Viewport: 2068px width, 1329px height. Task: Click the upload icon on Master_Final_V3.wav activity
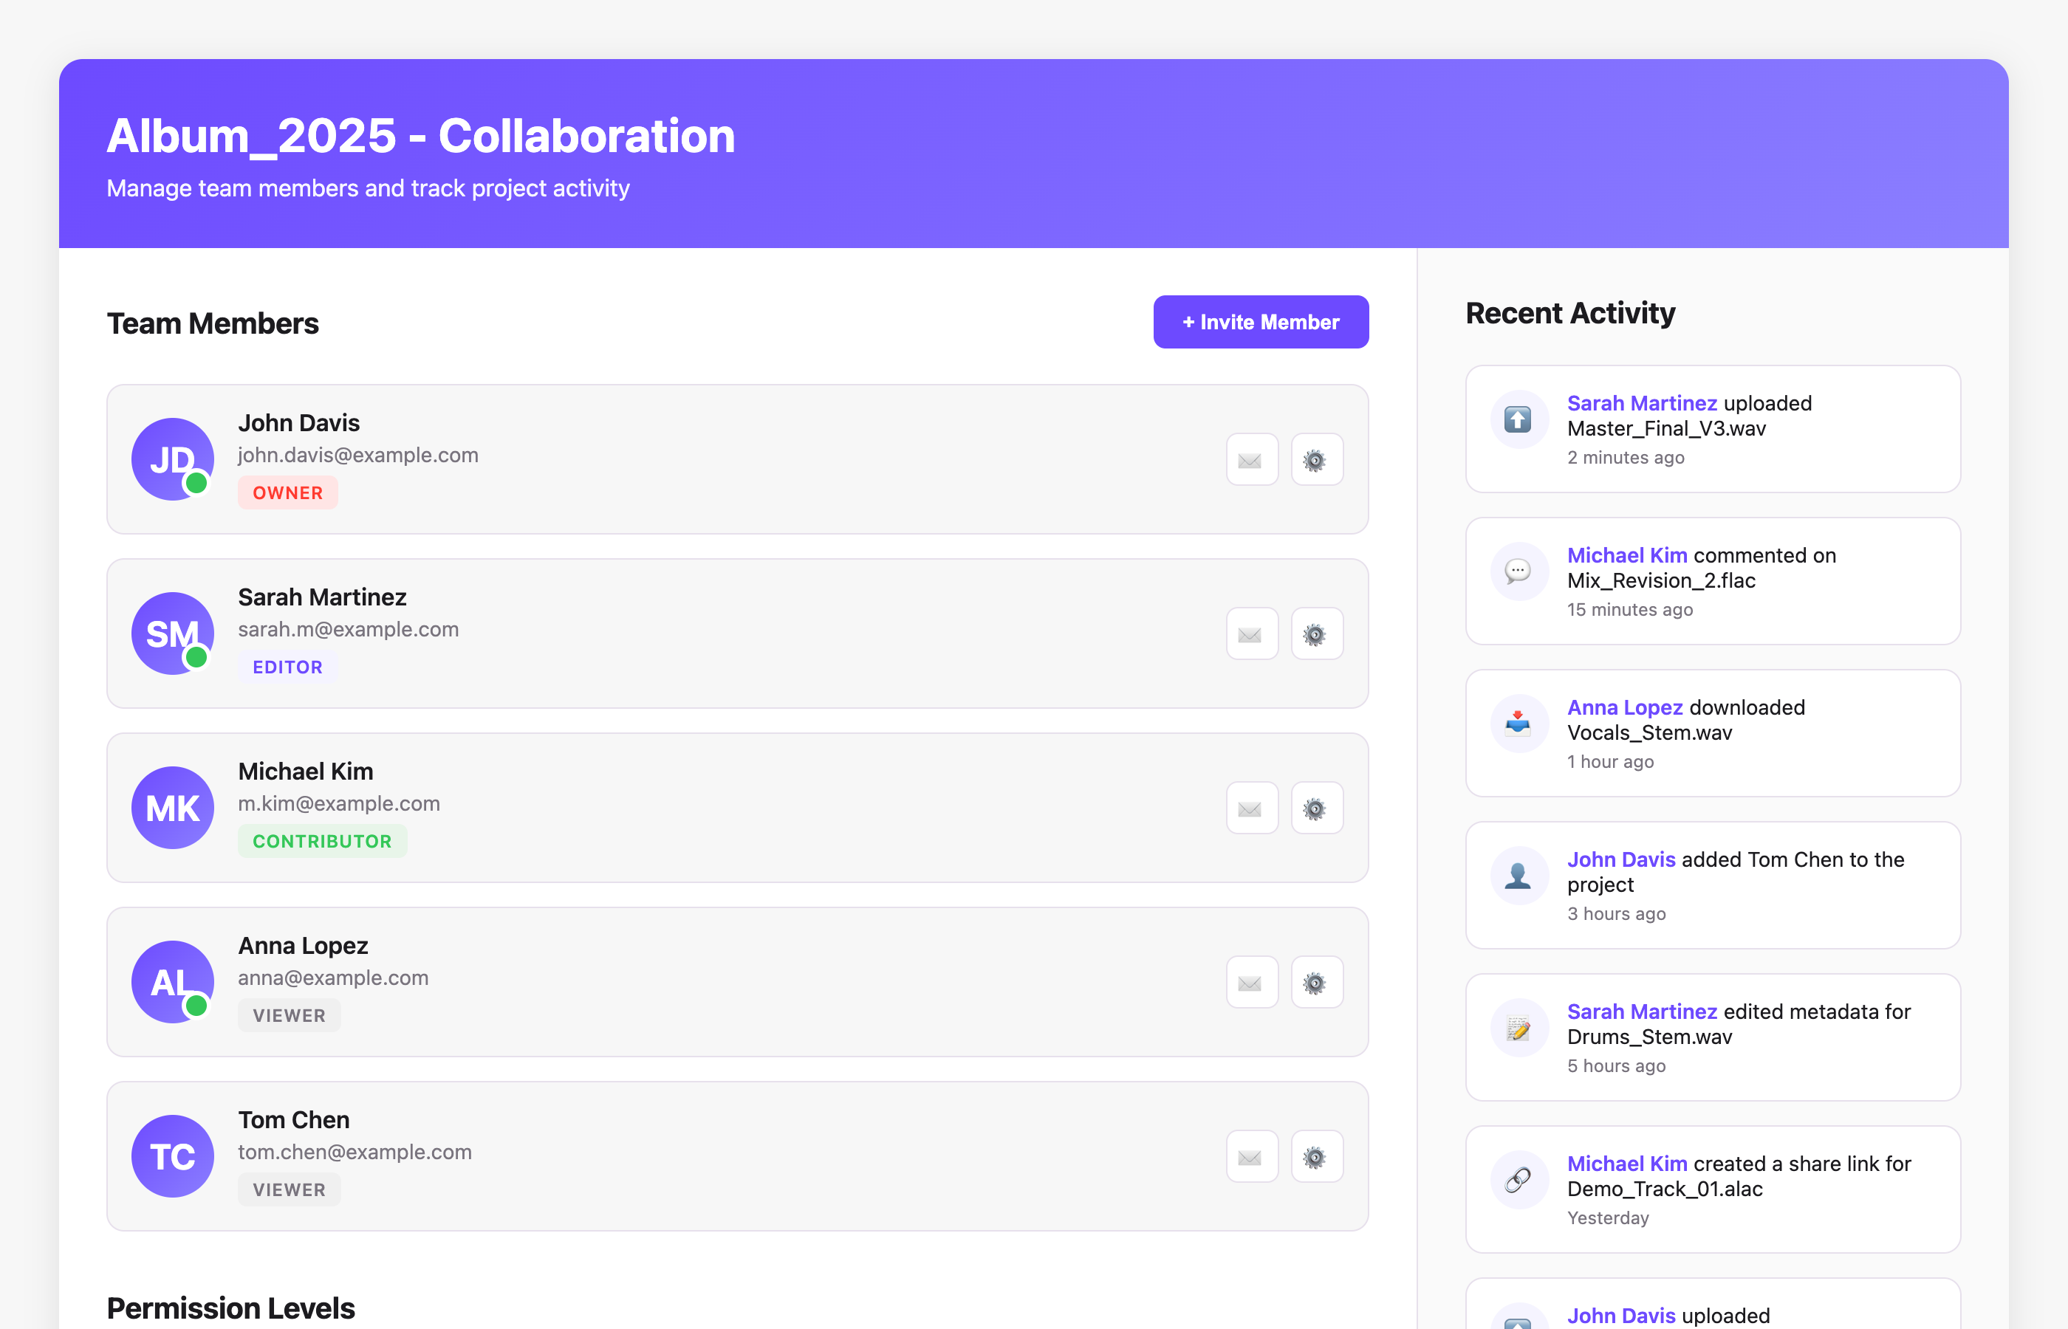pos(1519,419)
